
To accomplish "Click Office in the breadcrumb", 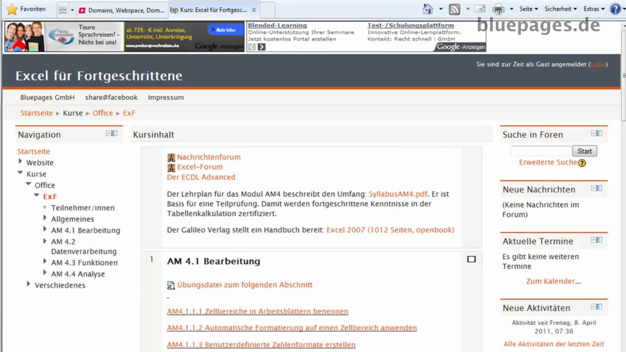I will (103, 113).
